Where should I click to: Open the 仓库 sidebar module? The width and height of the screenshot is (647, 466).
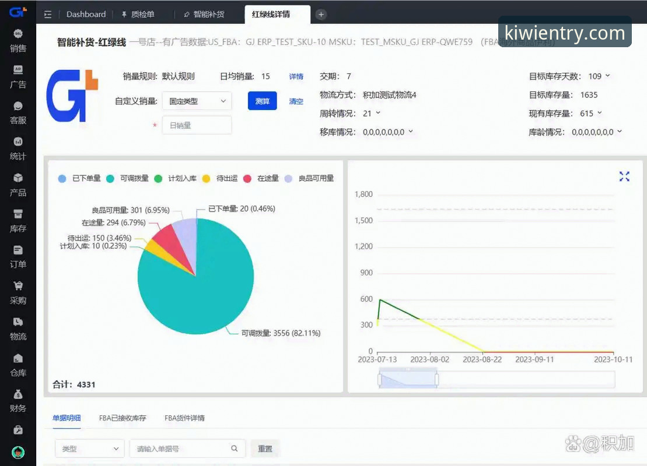click(18, 365)
